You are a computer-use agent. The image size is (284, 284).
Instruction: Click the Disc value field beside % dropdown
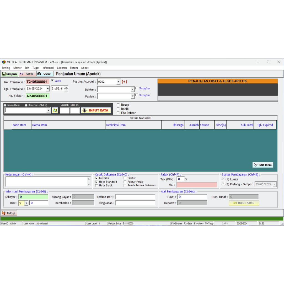click(39, 203)
